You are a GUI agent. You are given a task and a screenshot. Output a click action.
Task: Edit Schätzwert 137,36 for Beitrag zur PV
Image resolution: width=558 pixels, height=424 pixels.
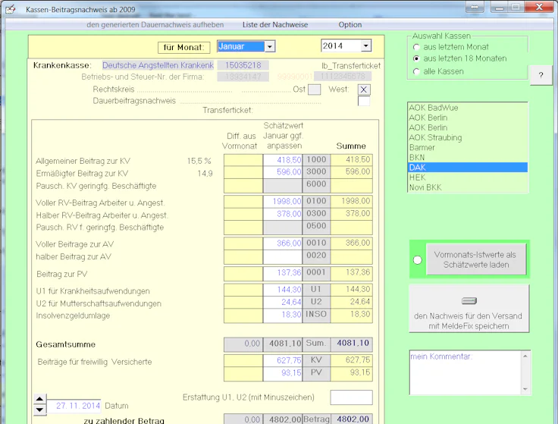pos(282,273)
